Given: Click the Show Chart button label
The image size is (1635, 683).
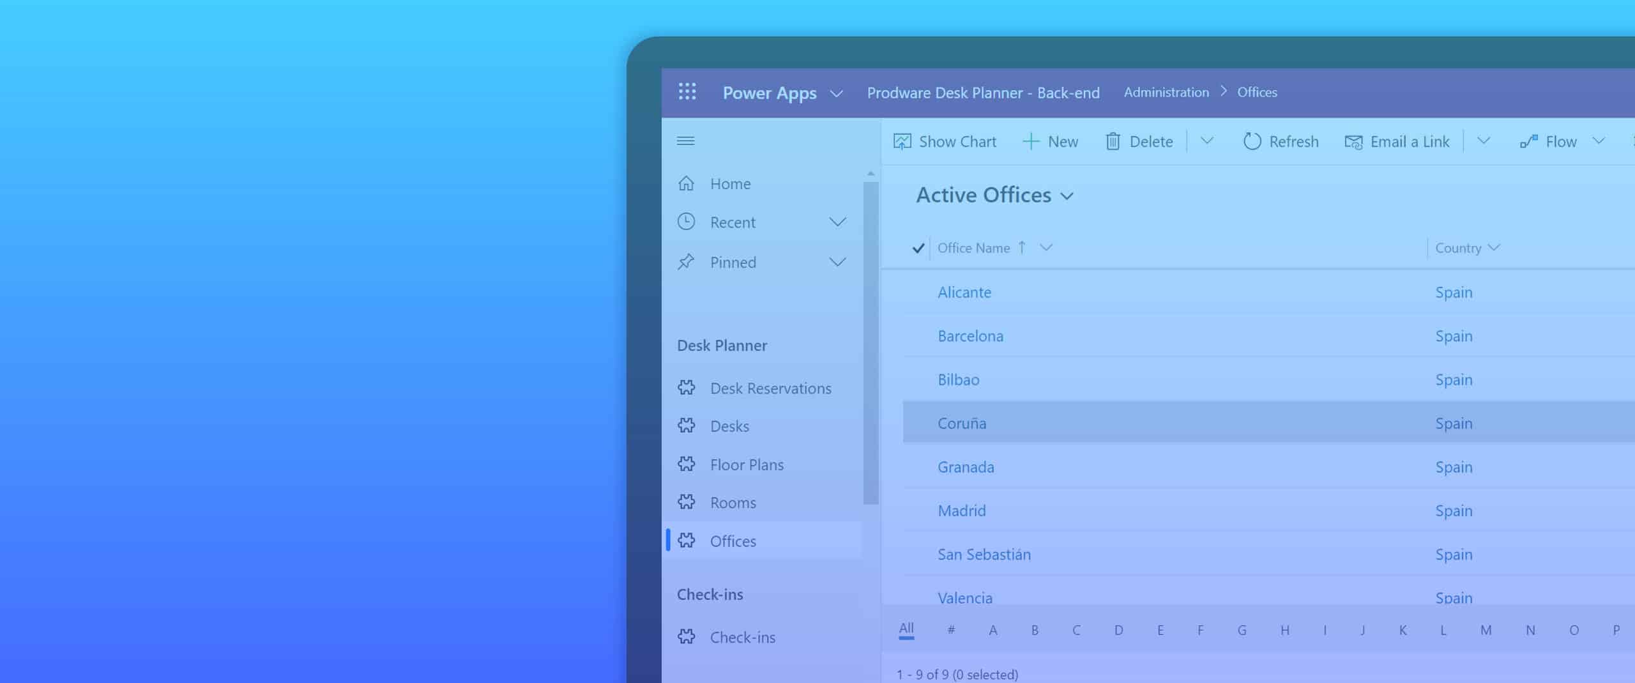Looking at the screenshot, I should [x=957, y=142].
